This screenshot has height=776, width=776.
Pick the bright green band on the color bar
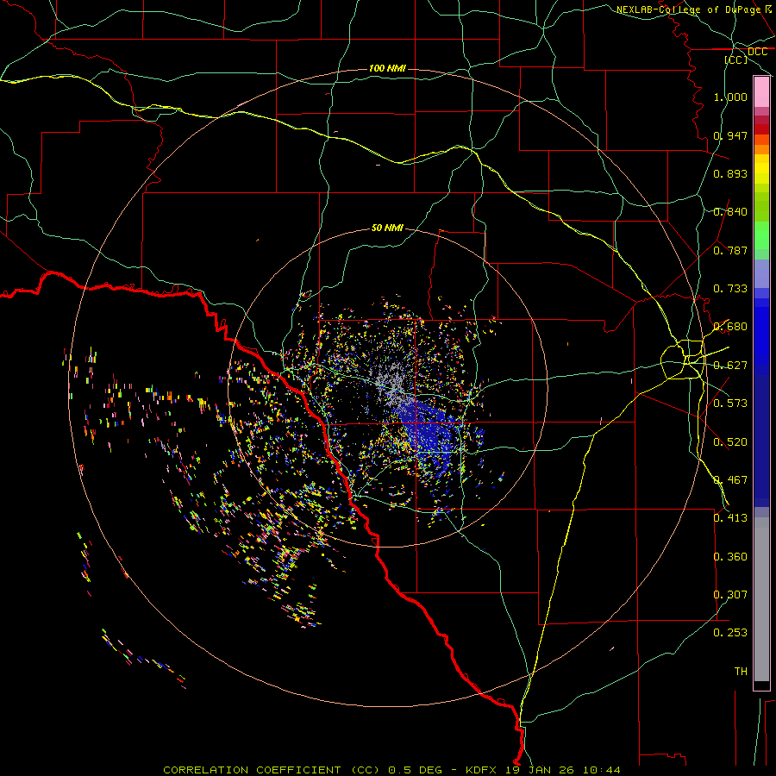click(x=761, y=235)
